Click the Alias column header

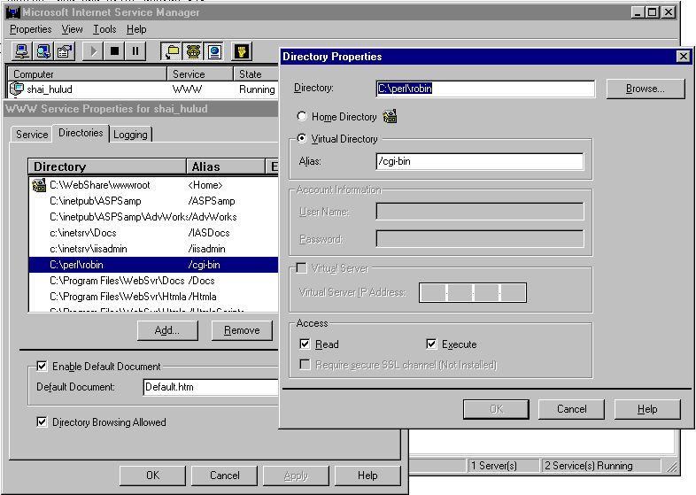[x=226, y=166]
